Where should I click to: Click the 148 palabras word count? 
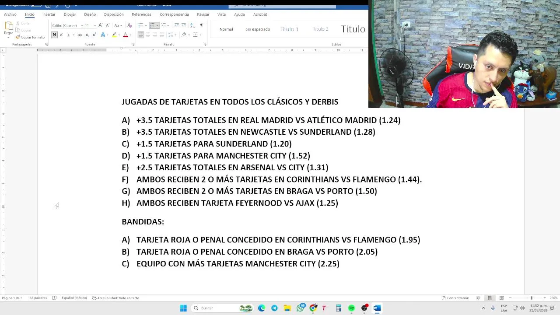click(38, 298)
